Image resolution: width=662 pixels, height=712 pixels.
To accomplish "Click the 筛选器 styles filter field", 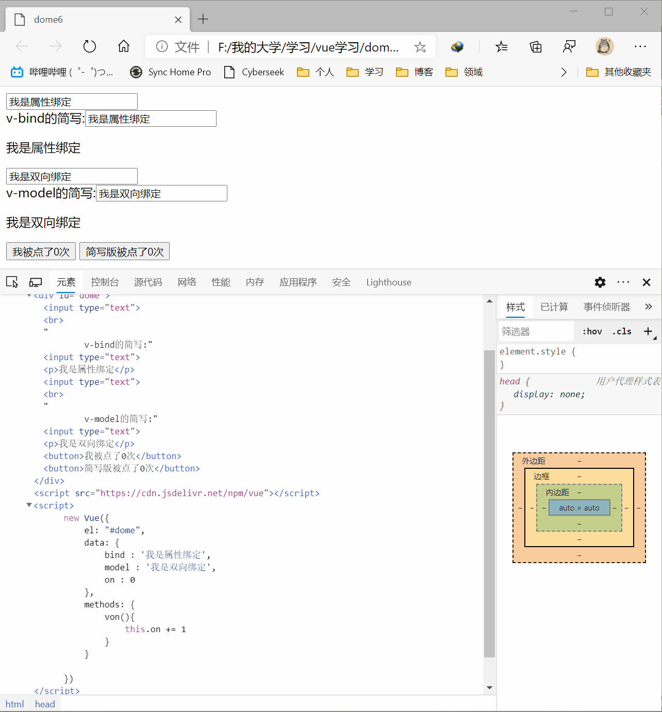I will point(536,332).
